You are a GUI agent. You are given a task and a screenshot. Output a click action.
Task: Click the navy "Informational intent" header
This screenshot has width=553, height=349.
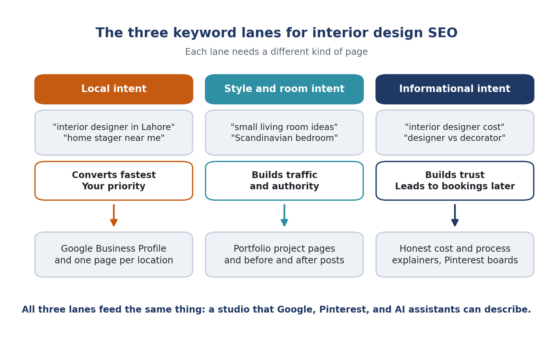pyautogui.click(x=455, y=89)
